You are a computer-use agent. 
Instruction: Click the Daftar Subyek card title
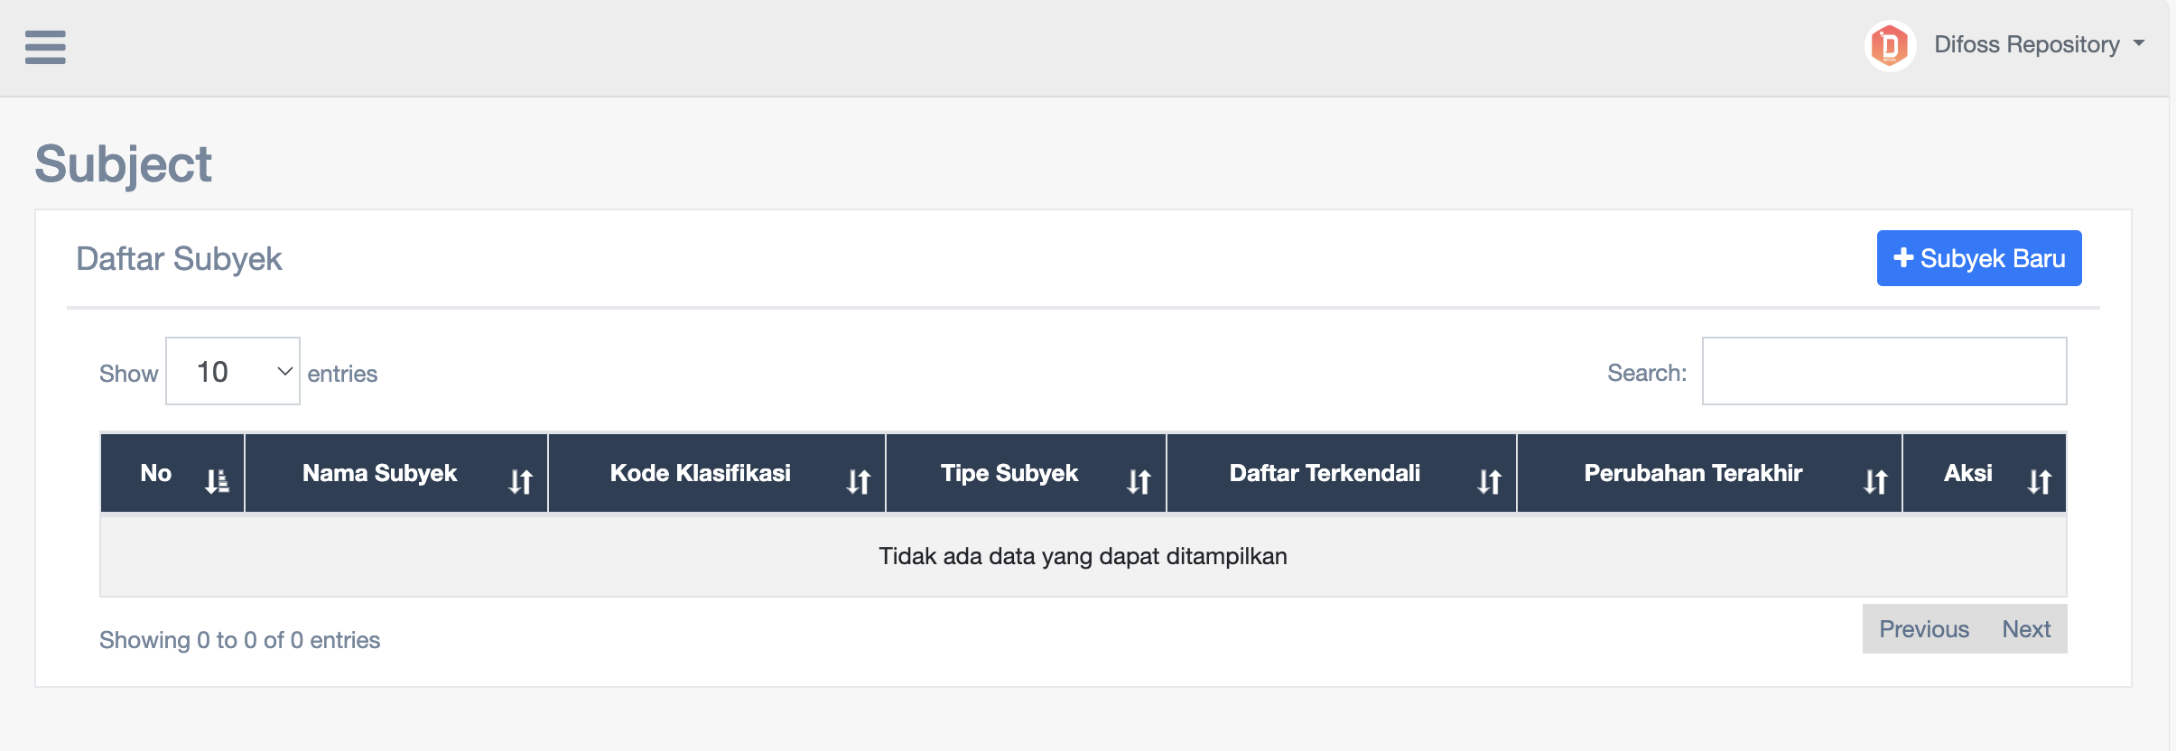click(x=179, y=259)
